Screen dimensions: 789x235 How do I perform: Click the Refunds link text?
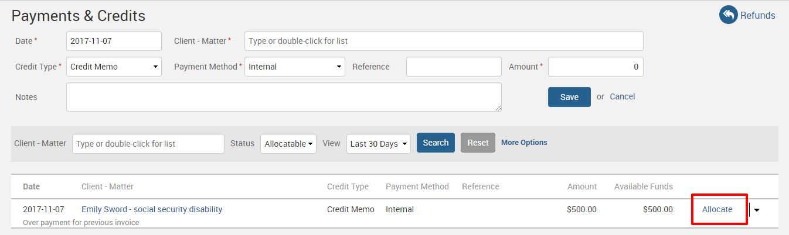coord(757,16)
